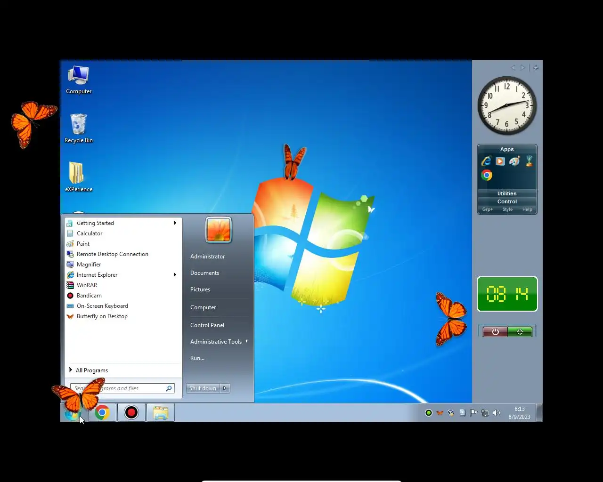The width and height of the screenshot is (603, 482).
Task: Open WinRAR from Start menu
Action: [123, 285]
